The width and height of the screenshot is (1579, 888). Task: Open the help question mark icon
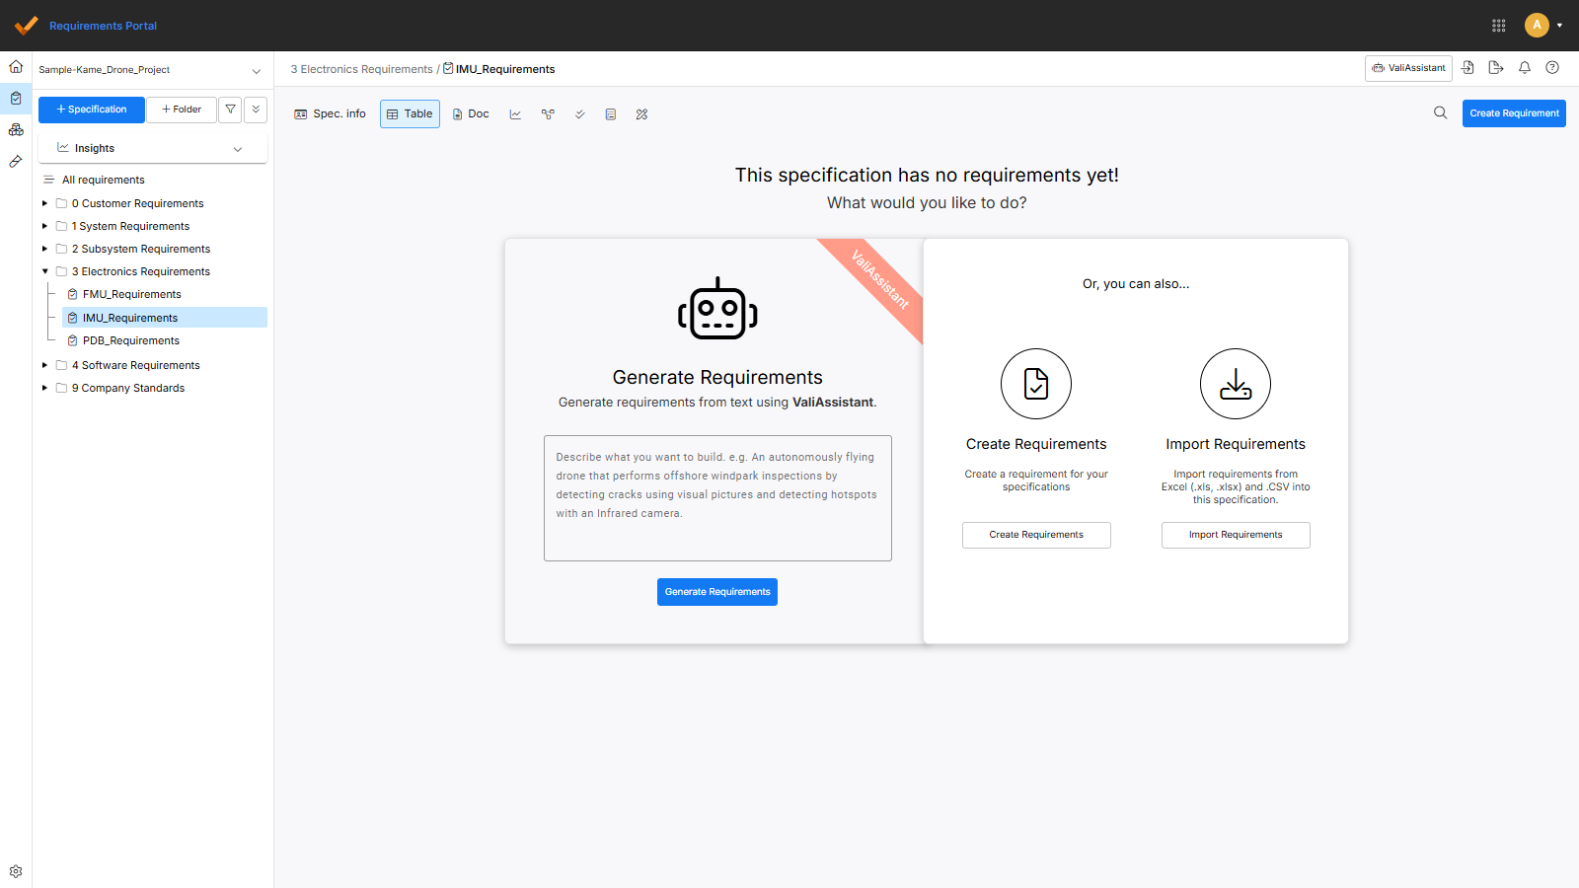coord(1552,68)
